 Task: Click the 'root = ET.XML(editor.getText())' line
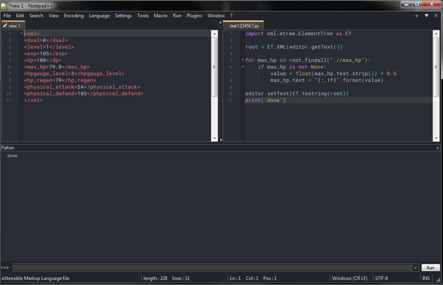(x=294, y=47)
